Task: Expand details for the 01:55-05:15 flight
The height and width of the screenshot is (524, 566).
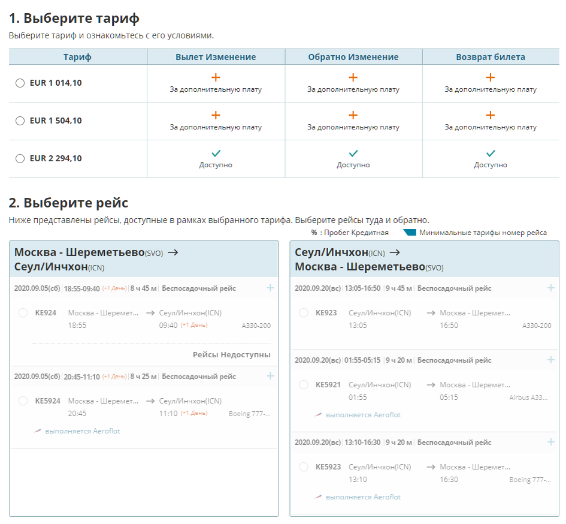Action: (x=551, y=360)
